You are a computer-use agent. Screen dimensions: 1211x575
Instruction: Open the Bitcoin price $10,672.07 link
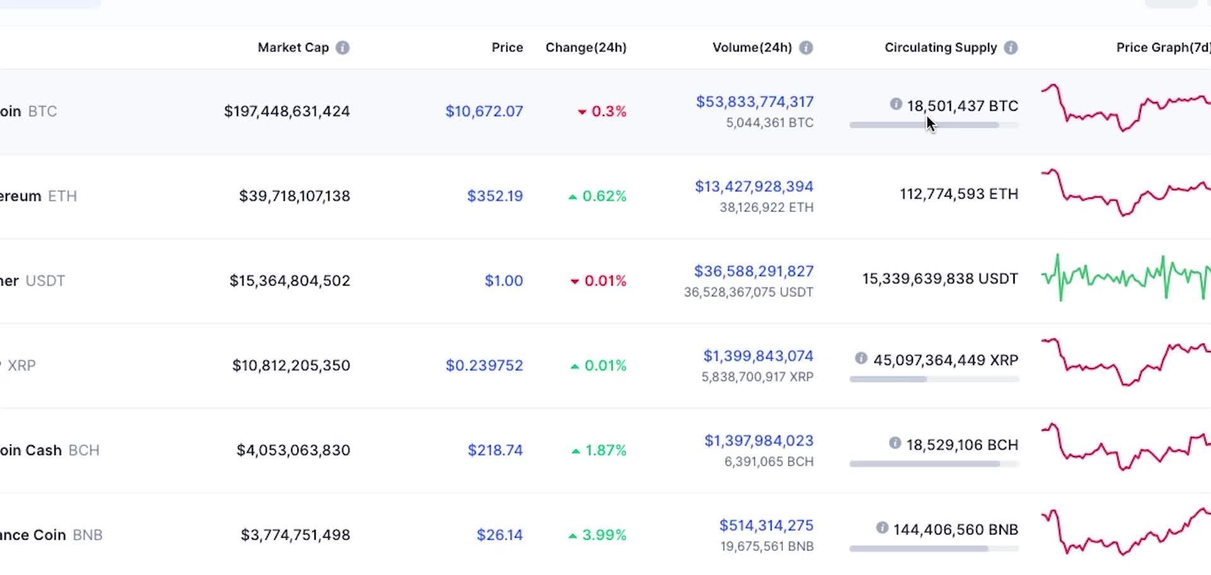point(484,112)
